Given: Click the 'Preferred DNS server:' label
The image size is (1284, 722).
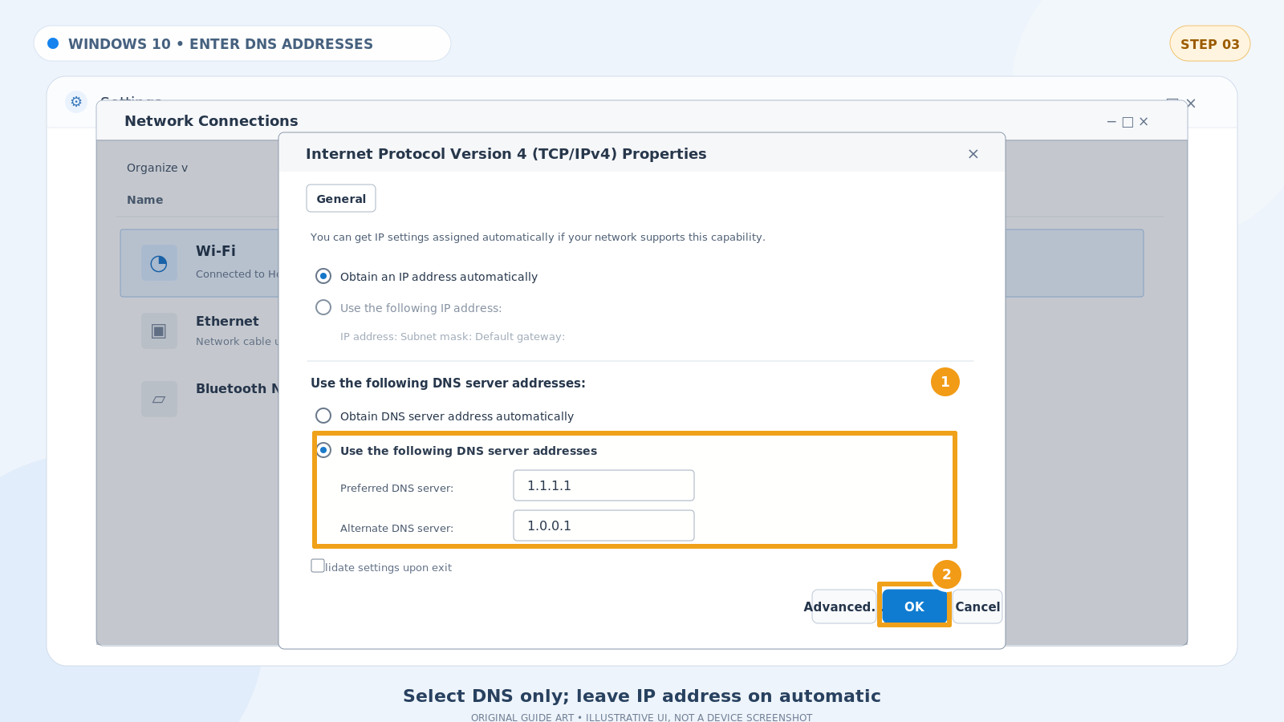Looking at the screenshot, I should (x=396, y=488).
